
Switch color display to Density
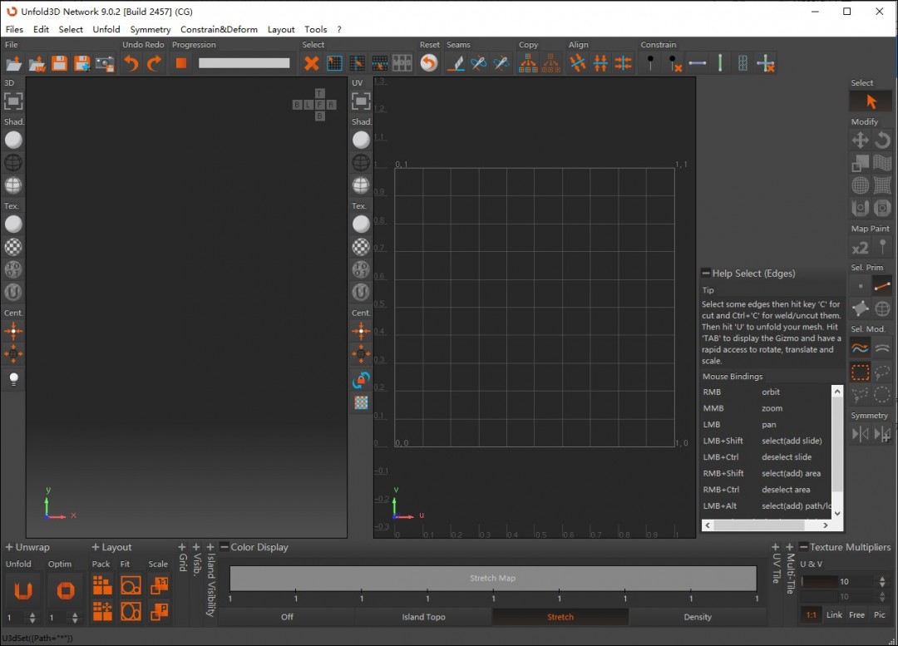[697, 617]
